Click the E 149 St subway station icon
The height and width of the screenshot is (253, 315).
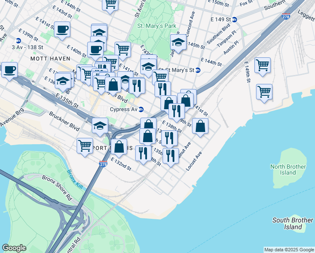point(235,20)
